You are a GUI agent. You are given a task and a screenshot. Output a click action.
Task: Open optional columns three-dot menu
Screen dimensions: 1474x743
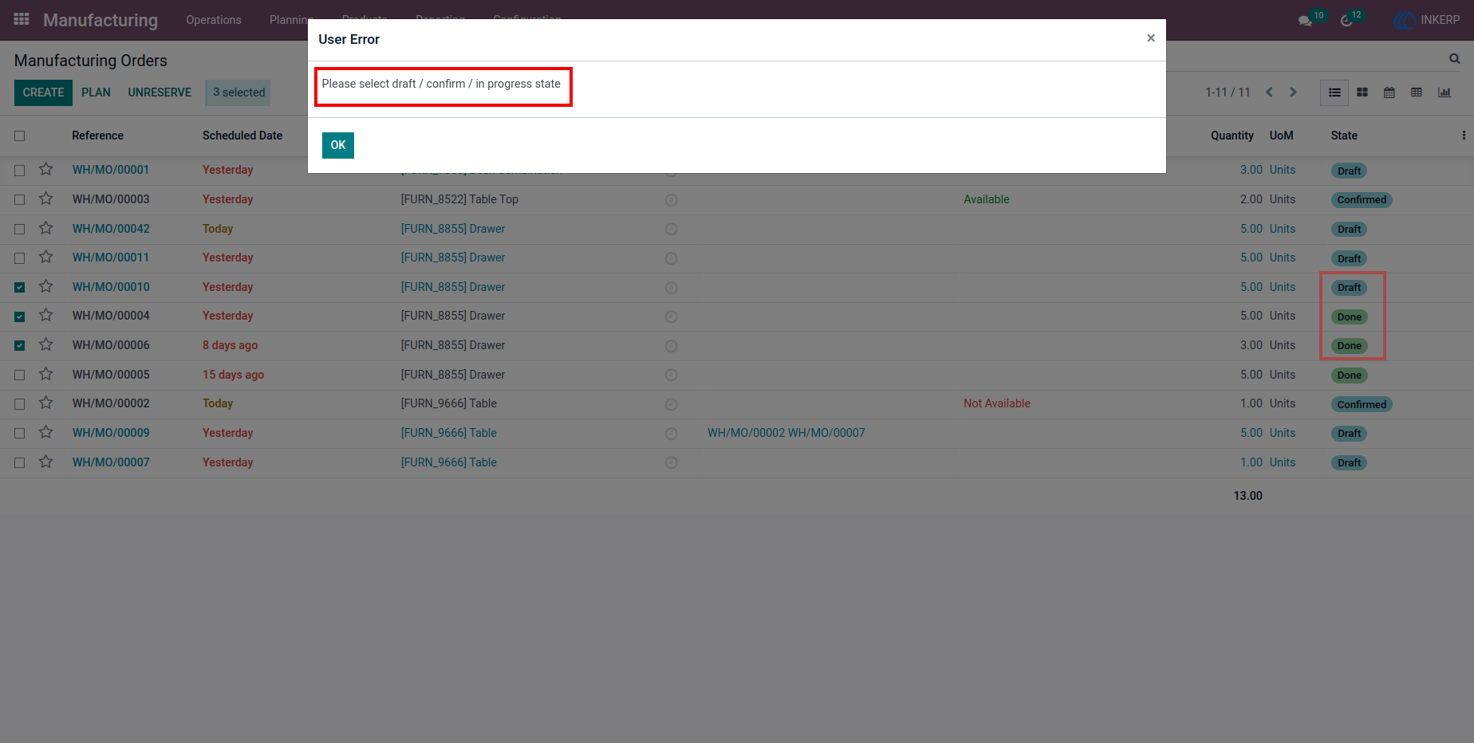click(x=1464, y=136)
